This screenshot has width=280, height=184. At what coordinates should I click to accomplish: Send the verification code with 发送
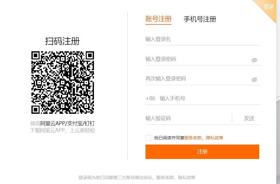[249, 118]
